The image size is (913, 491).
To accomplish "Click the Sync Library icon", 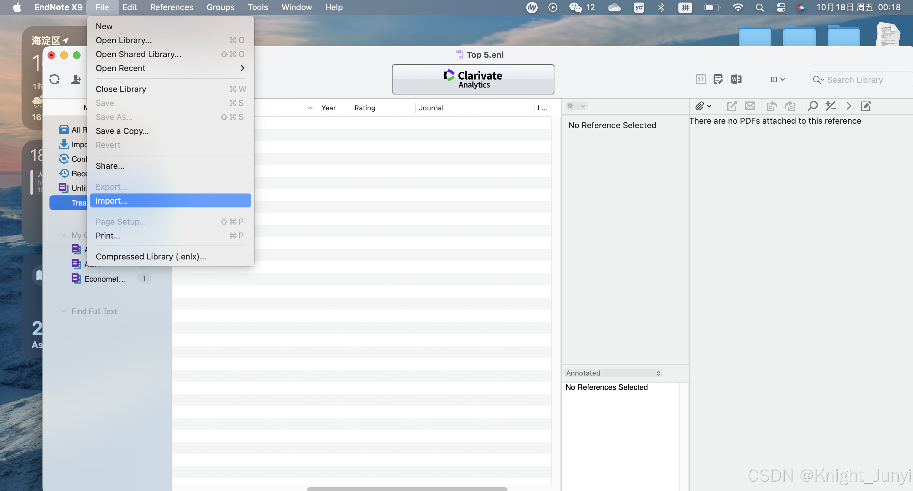I will [x=54, y=79].
